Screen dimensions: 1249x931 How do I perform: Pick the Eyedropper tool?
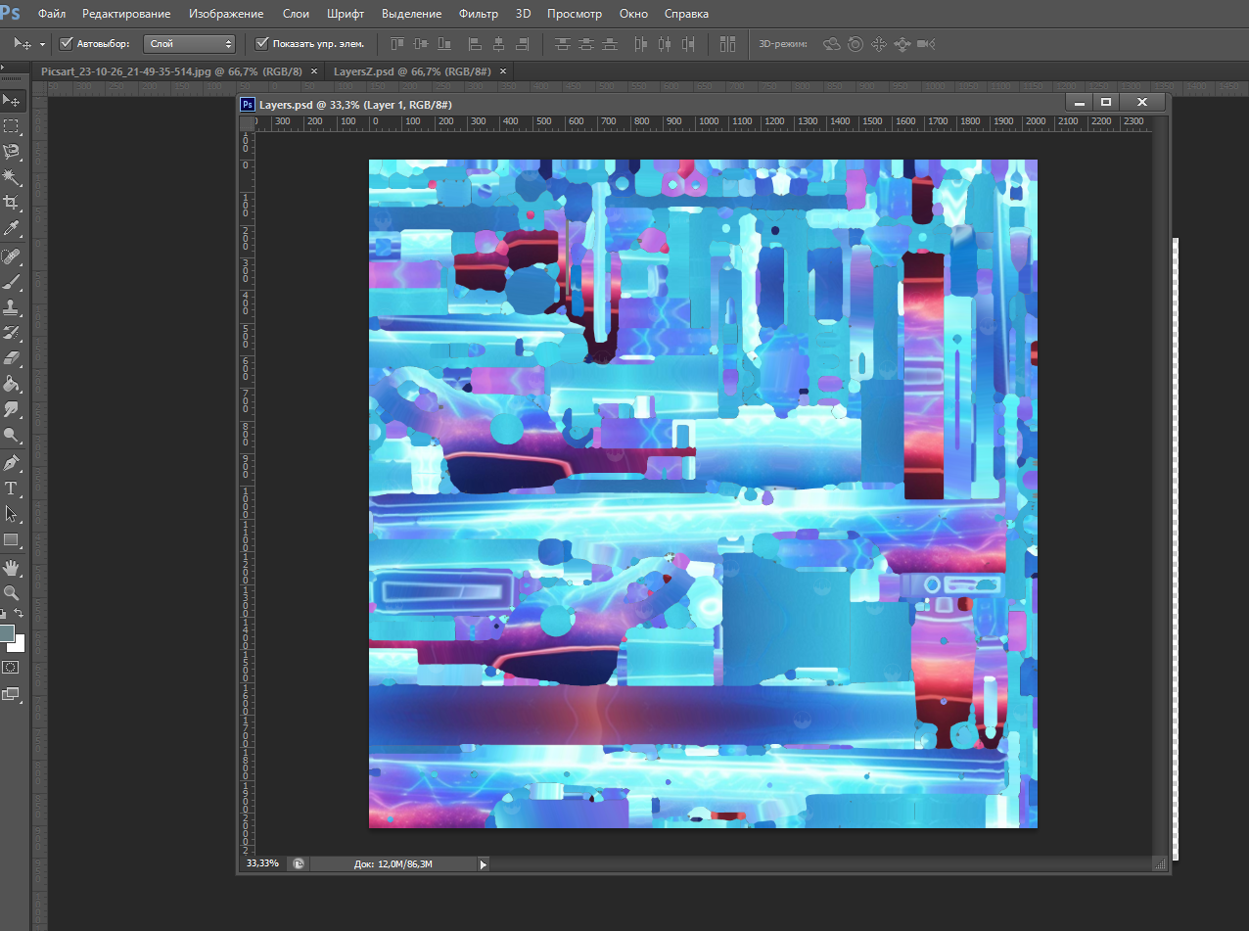[x=12, y=228]
